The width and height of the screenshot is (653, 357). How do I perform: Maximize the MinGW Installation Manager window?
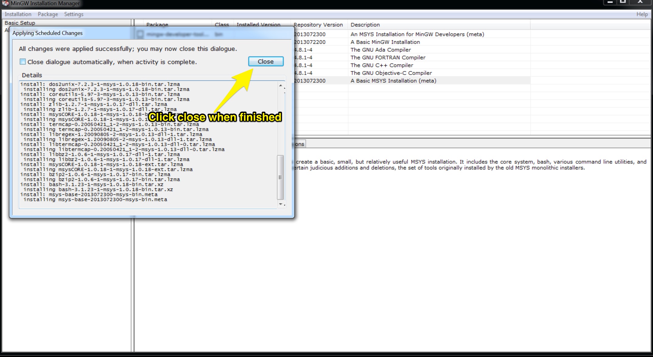[623, 2]
